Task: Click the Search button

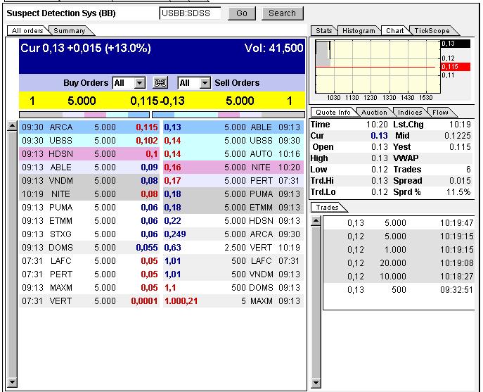Action: pos(282,13)
